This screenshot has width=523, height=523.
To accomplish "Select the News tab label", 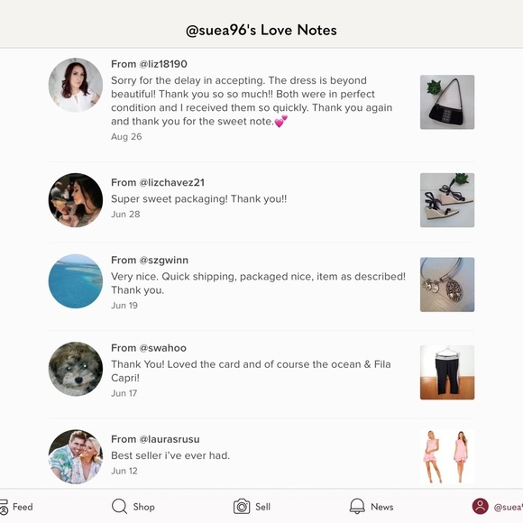I will point(382,507).
